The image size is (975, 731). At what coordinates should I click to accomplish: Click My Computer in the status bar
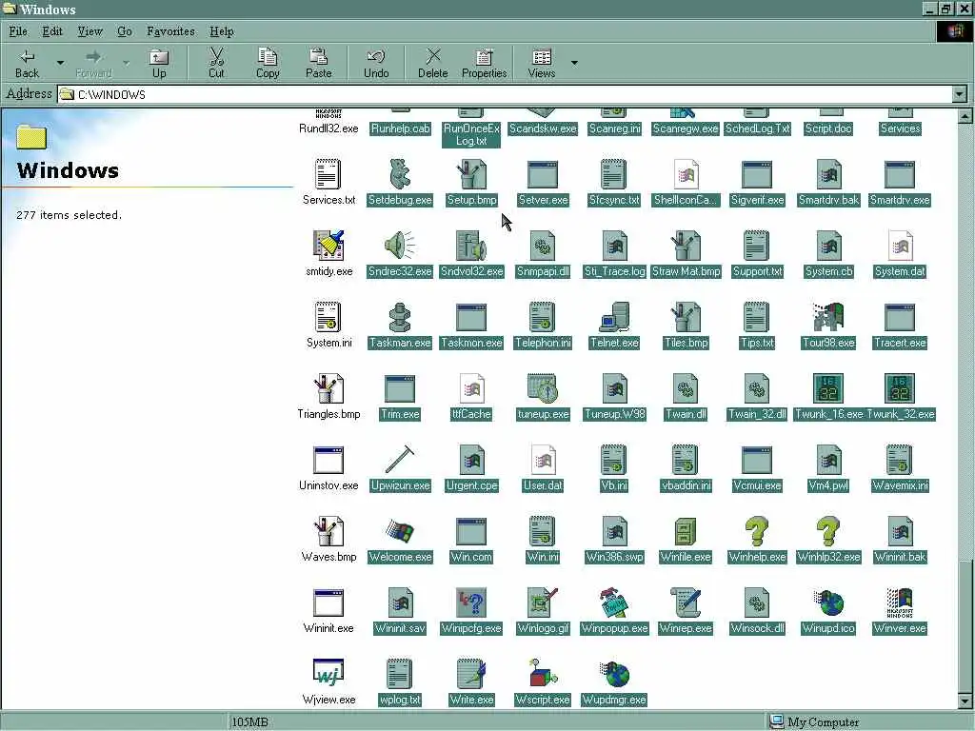tap(815, 721)
